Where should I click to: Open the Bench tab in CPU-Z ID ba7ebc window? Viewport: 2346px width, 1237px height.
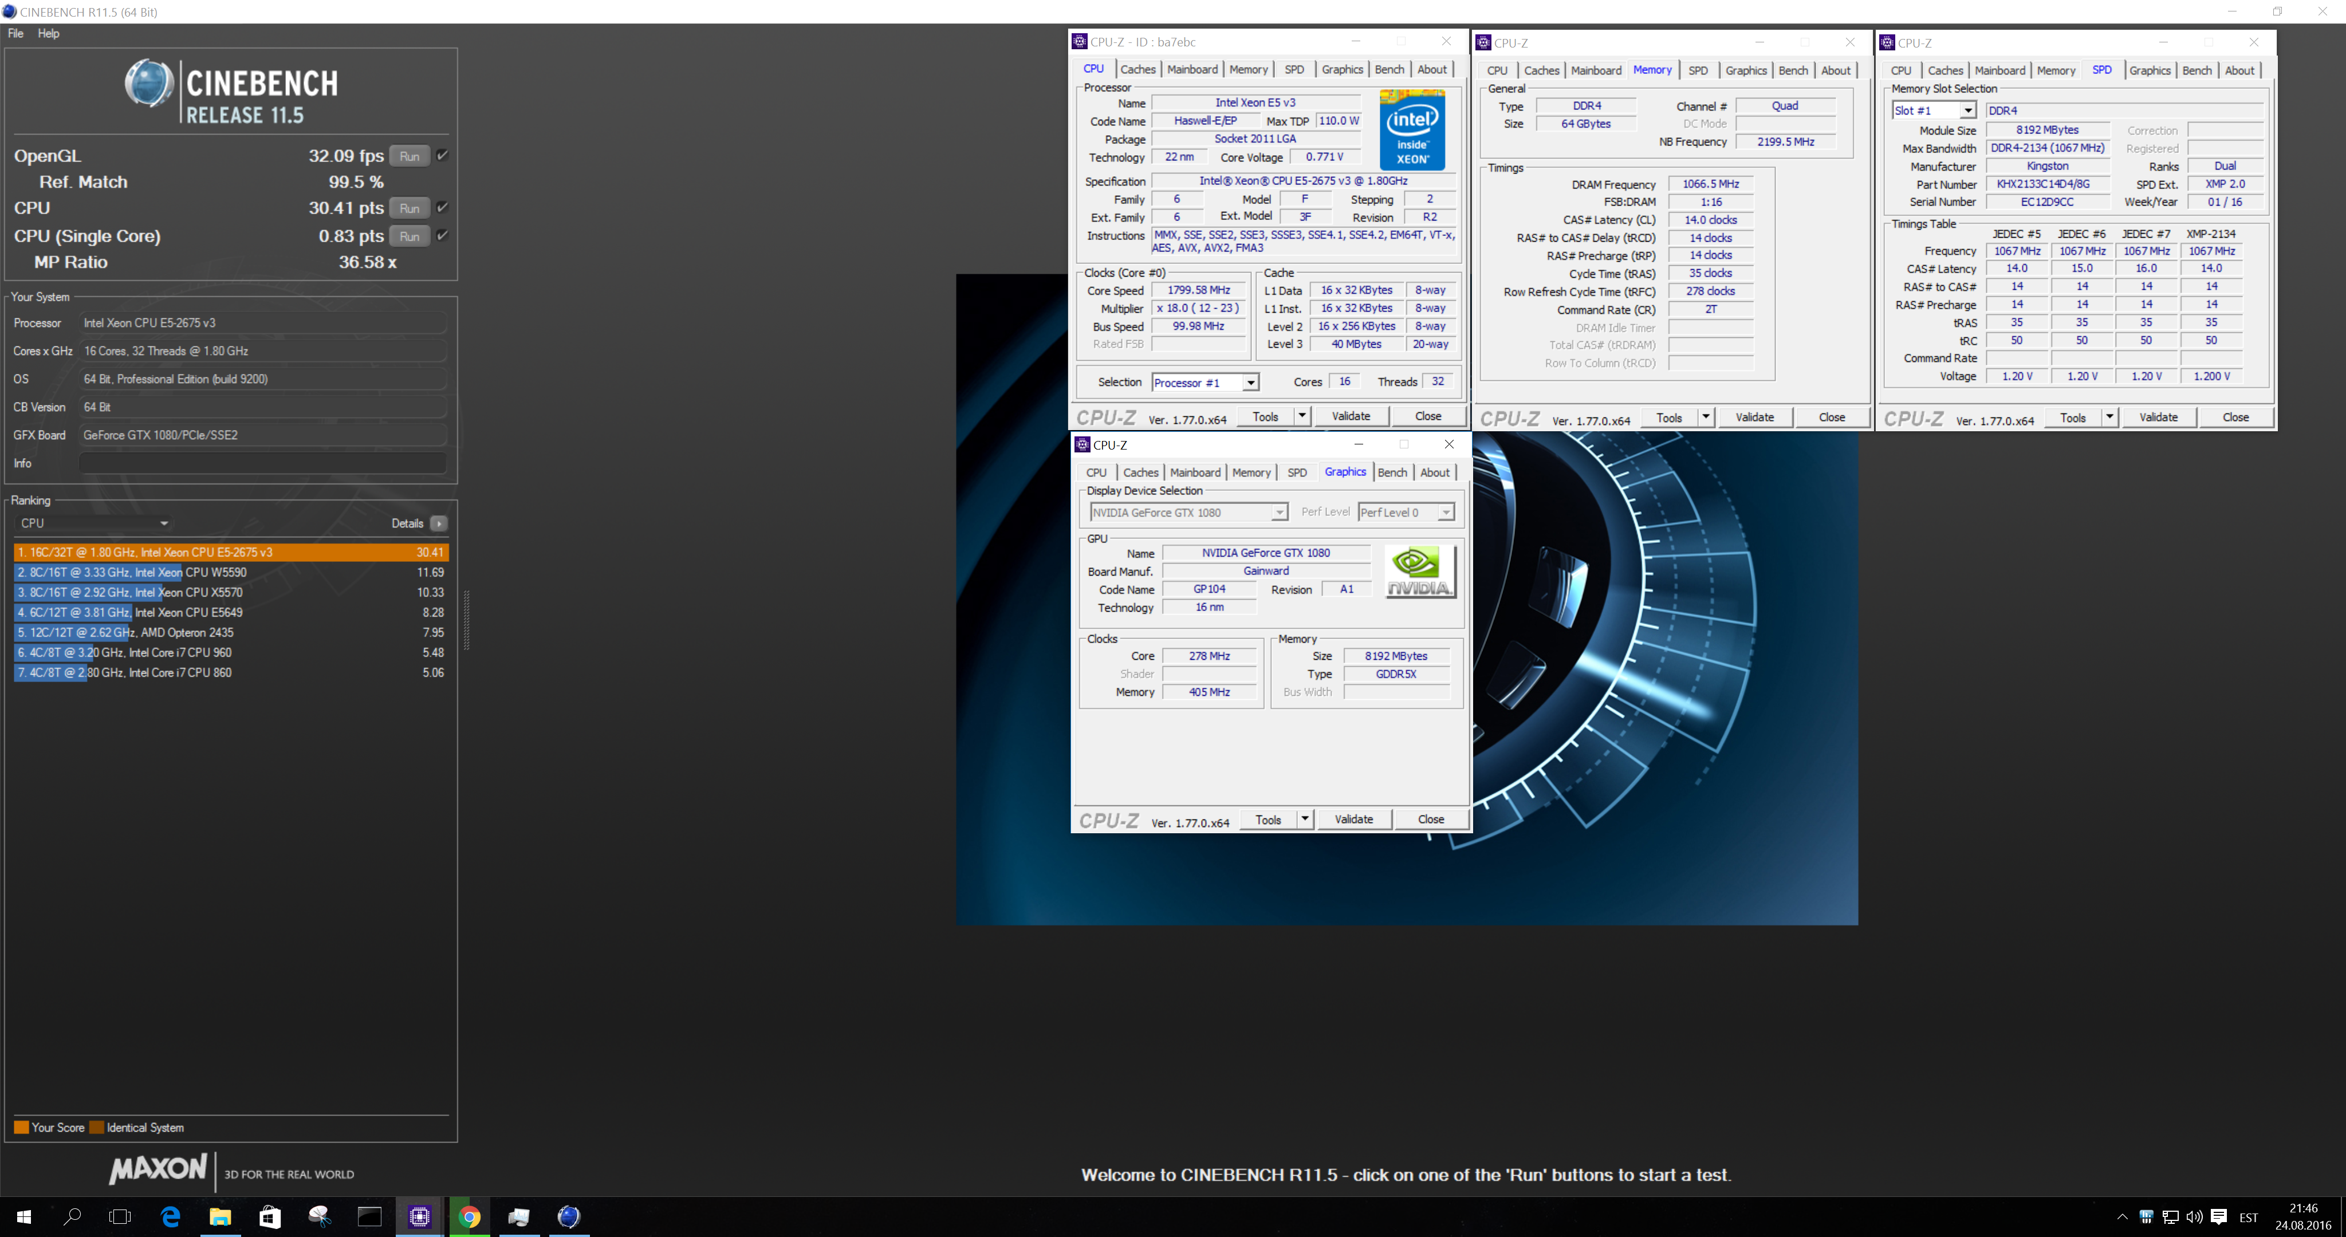(x=1389, y=69)
